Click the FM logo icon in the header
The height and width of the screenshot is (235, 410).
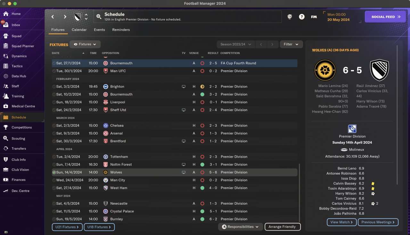pyautogui.click(x=314, y=17)
